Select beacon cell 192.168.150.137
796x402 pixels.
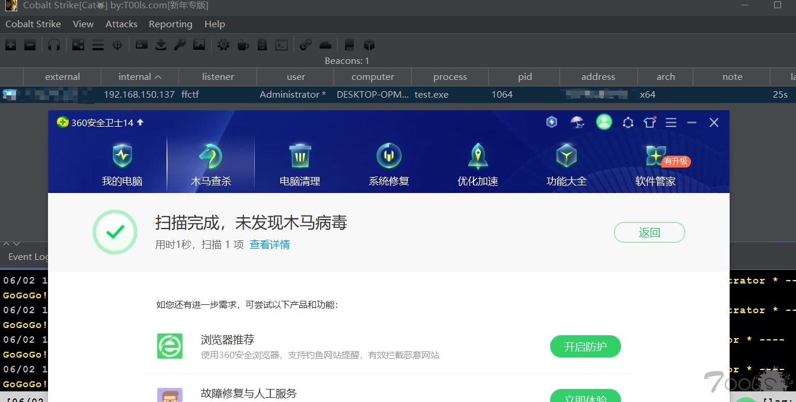[139, 95]
